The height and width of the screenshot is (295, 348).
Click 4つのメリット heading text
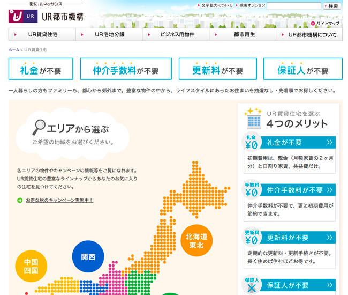[x=297, y=123]
